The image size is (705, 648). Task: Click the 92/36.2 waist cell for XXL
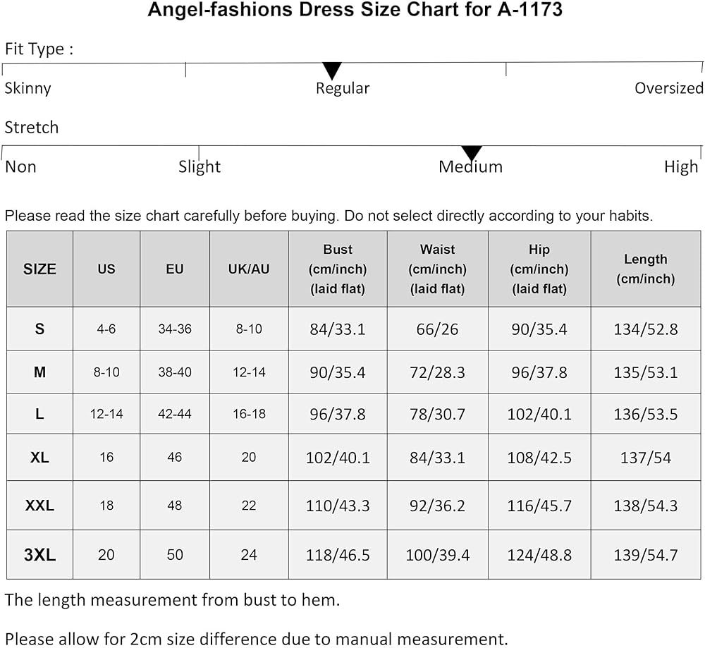pos(437,506)
